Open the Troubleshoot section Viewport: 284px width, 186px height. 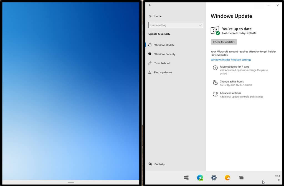pos(176,63)
